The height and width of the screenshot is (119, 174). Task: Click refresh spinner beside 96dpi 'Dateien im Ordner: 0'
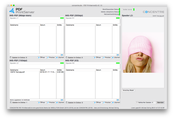tap(11, 57)
